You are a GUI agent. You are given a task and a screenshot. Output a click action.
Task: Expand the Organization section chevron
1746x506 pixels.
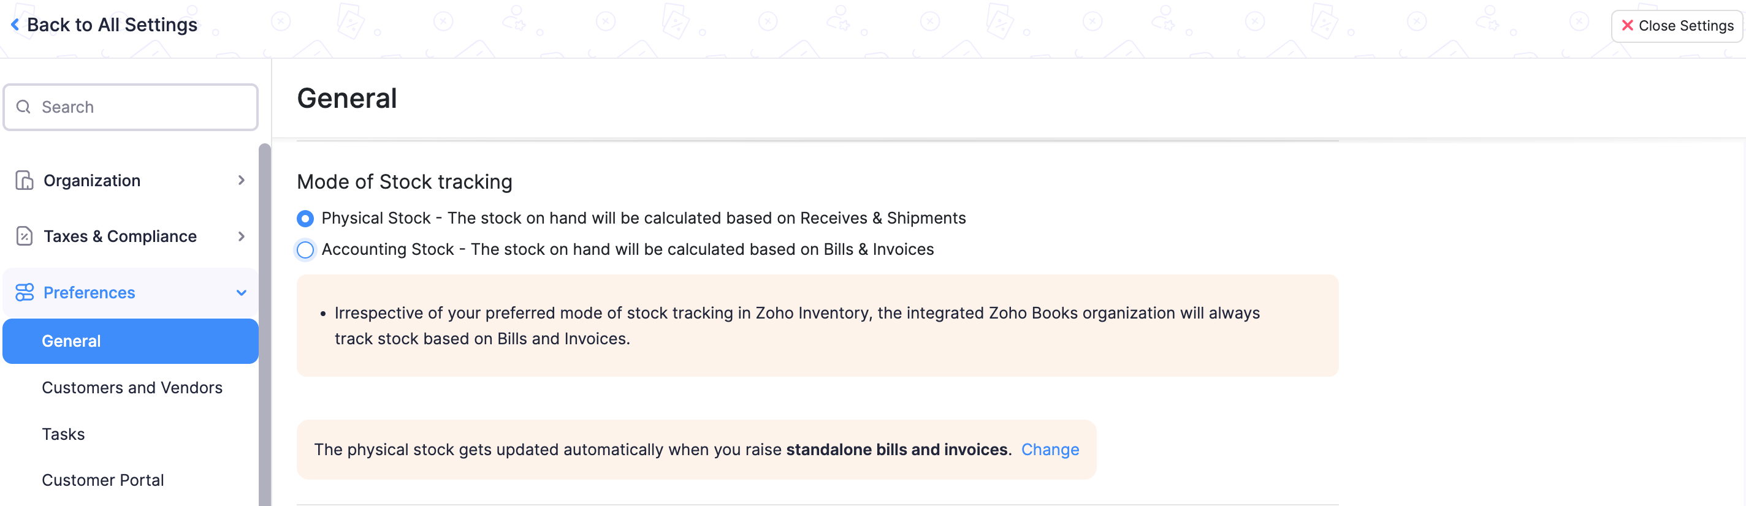(242, 180)
